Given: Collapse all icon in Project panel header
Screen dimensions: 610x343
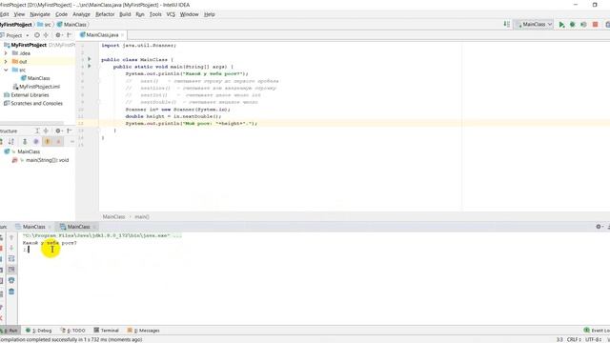Looking at the screenshot, I should (x=46, y=35).
